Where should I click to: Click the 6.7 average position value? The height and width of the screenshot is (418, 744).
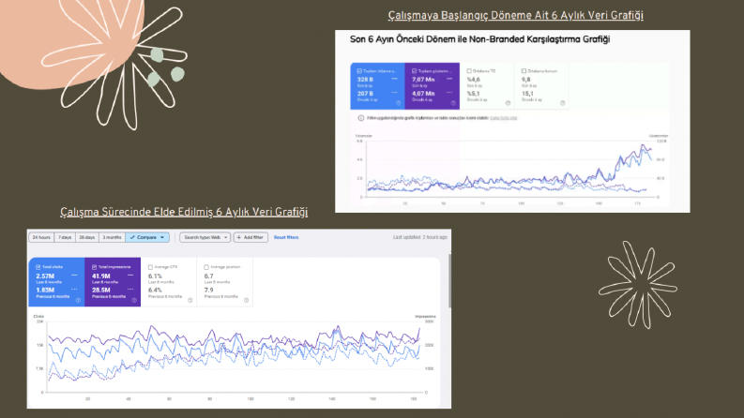(209, 276)
